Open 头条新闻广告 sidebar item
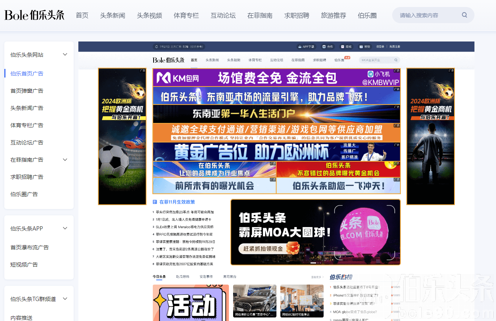The width and height of the screenshot is (496, 321). point(27,108)
